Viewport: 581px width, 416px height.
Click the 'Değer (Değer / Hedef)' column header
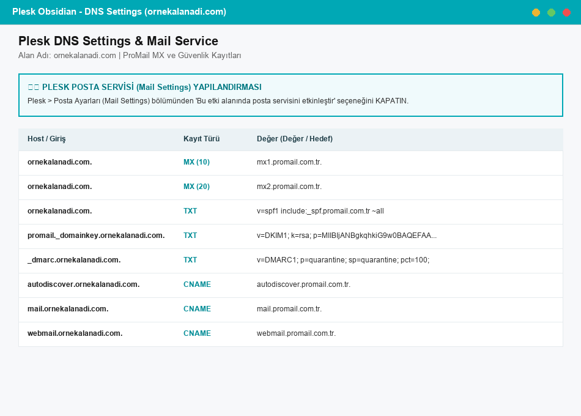click(295, 139)
